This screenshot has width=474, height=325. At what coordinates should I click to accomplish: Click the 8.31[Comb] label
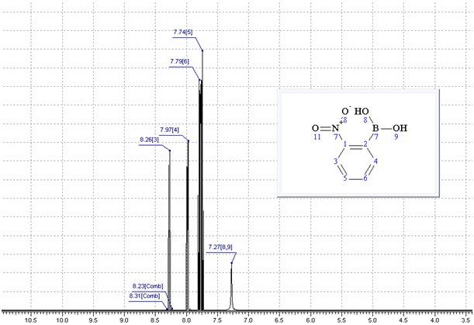pos(144,296)
